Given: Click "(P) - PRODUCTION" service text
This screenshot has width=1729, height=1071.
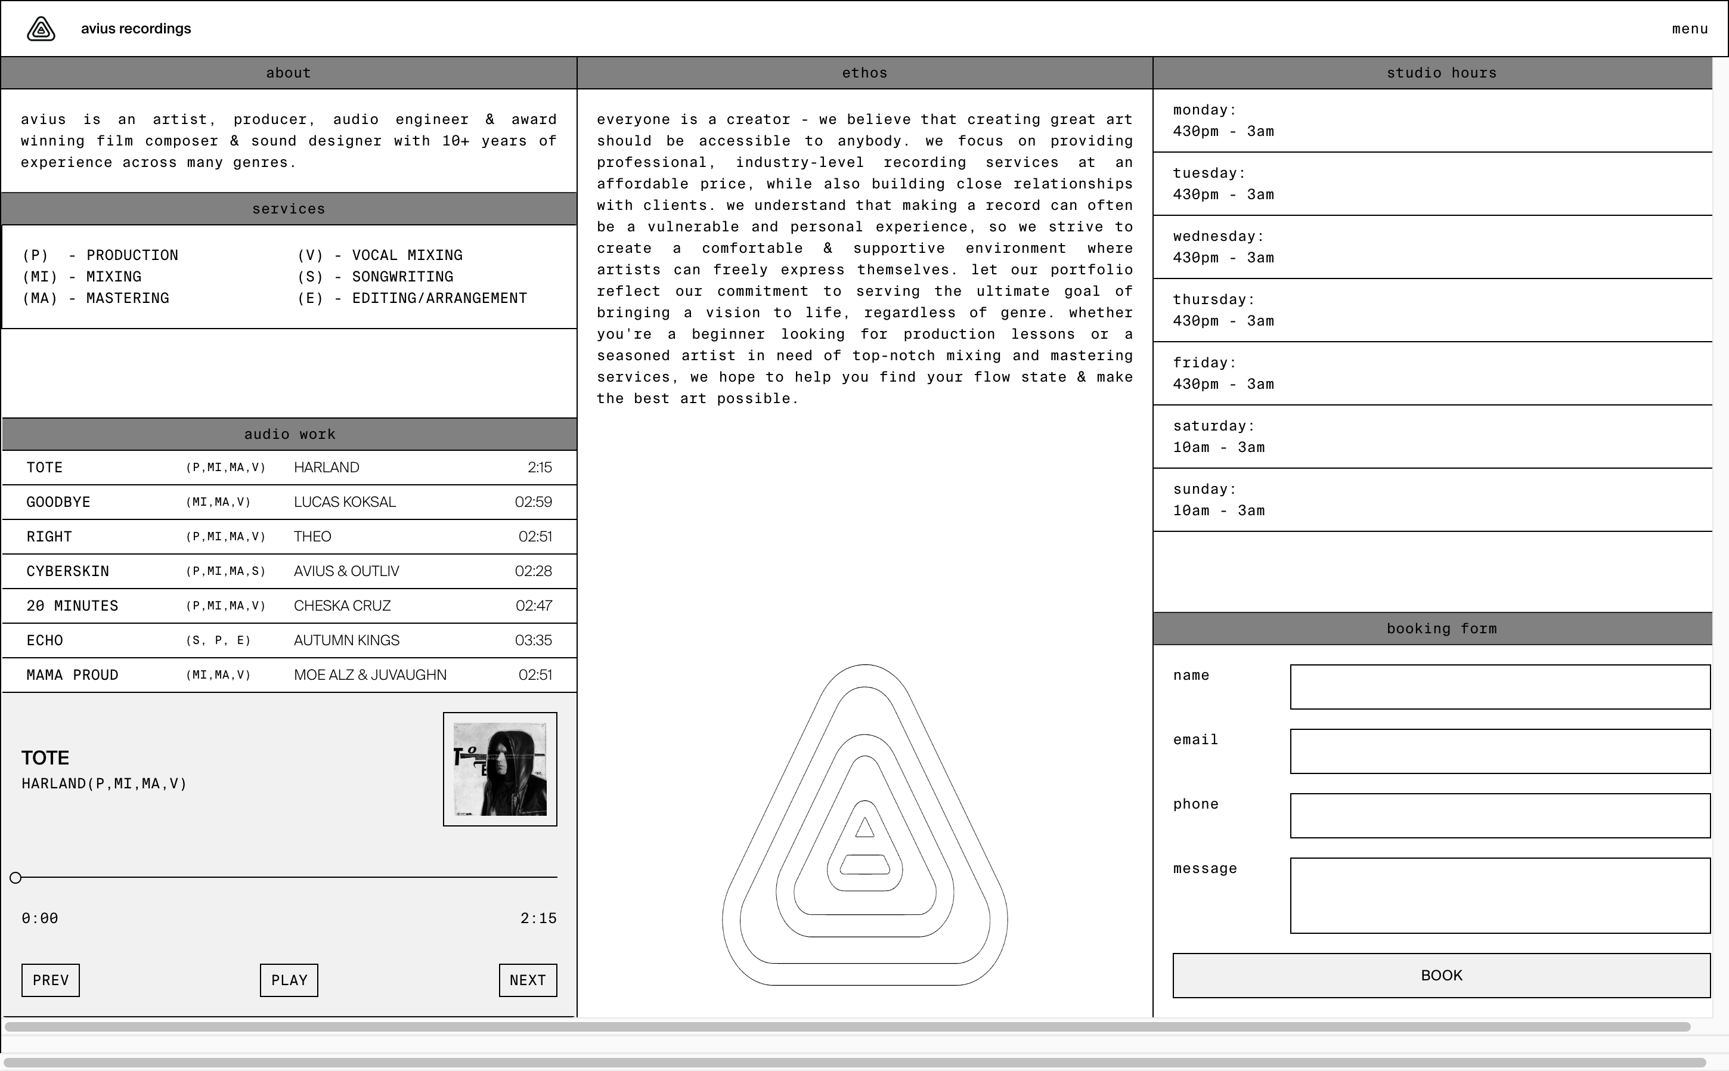Looking at the screenshot, I should tap(100, 255).
